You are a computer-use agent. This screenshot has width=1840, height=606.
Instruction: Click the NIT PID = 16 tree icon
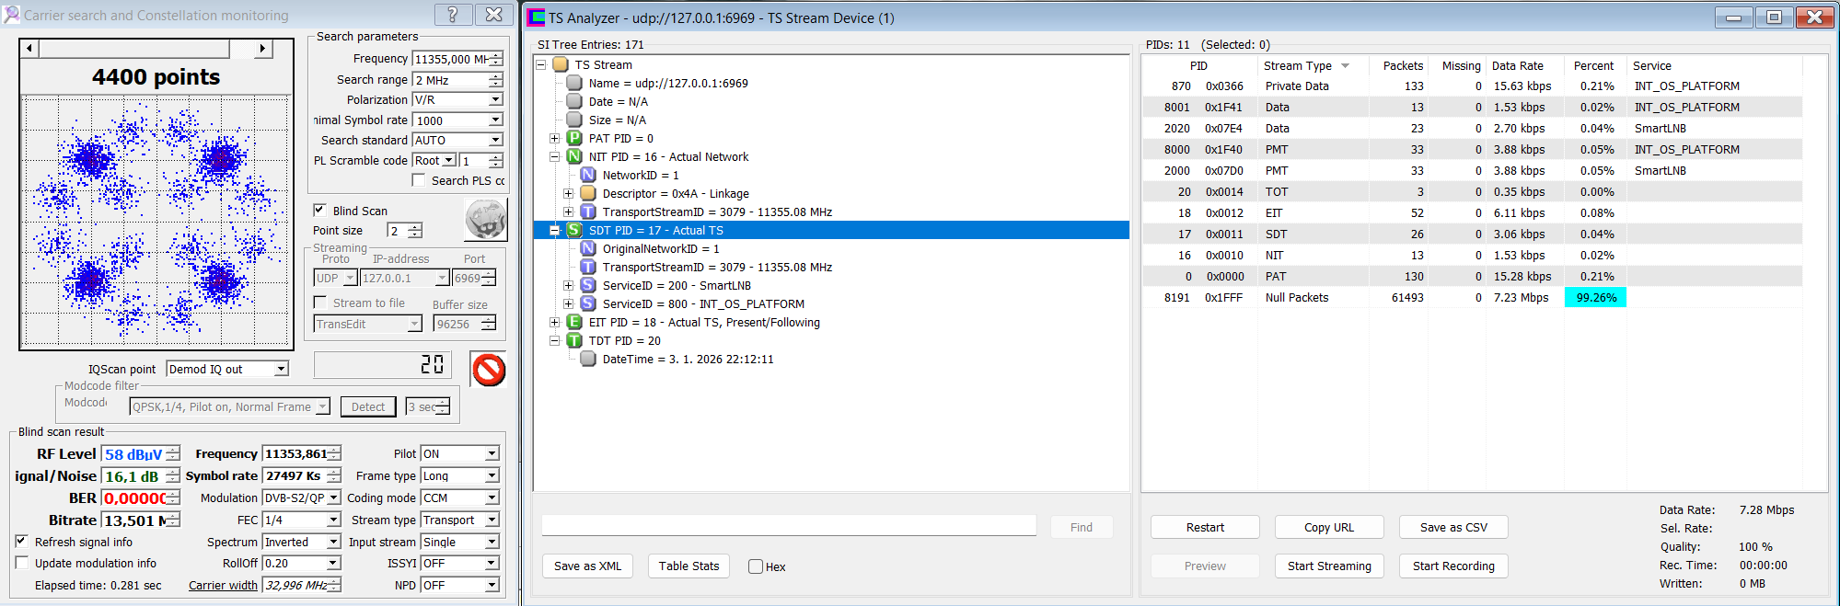[574, 157]
